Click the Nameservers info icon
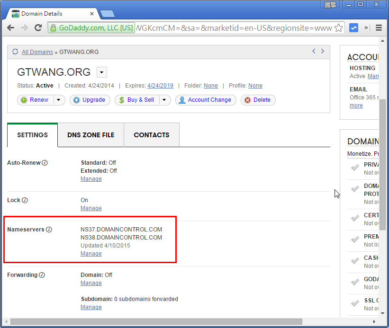Screen dimensions: 389x328 pos(49,229)
